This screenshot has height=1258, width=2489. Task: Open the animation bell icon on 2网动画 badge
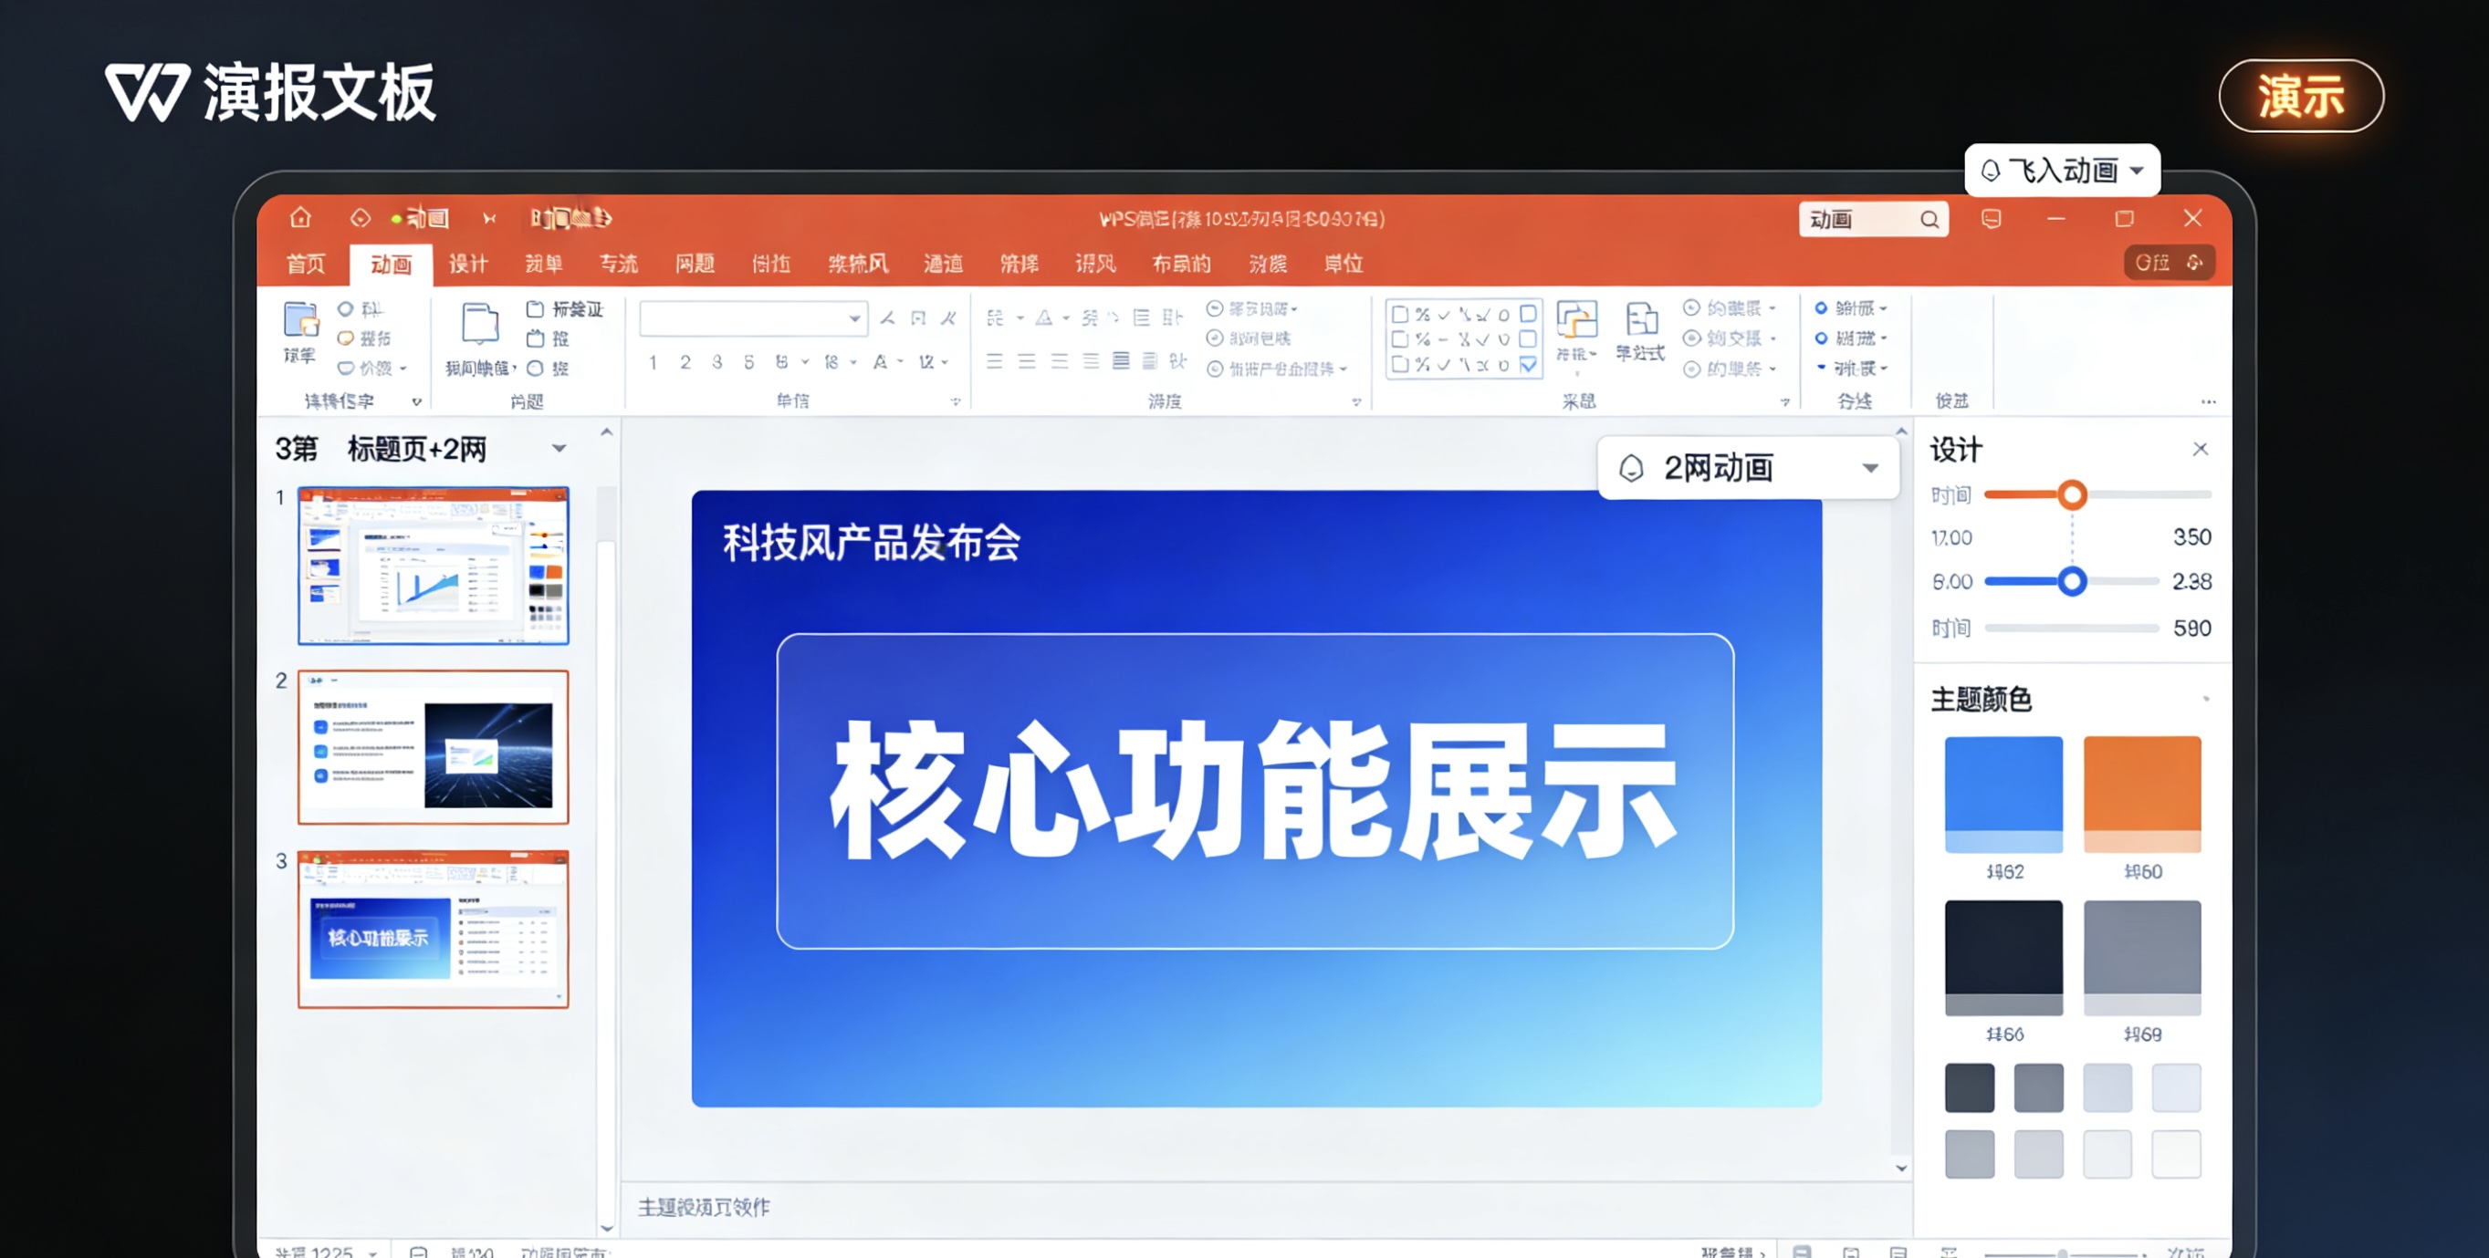[x=1632, y=467]
